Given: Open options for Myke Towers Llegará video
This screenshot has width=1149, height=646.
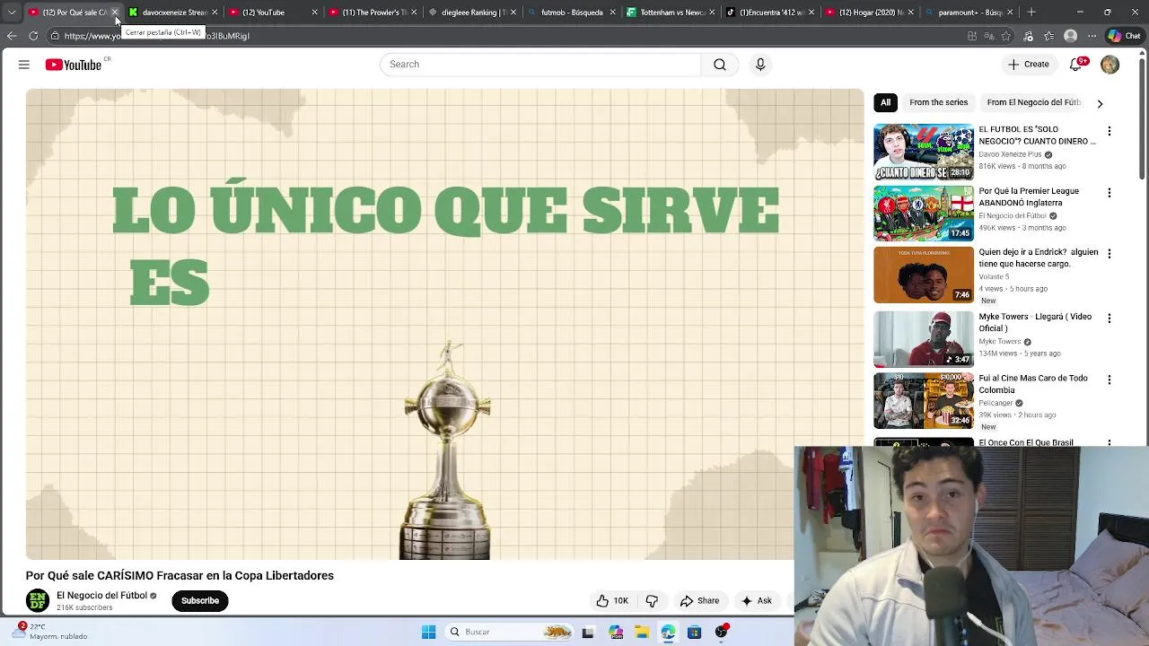Looking at the screenshot, I should pos(1110,319).
